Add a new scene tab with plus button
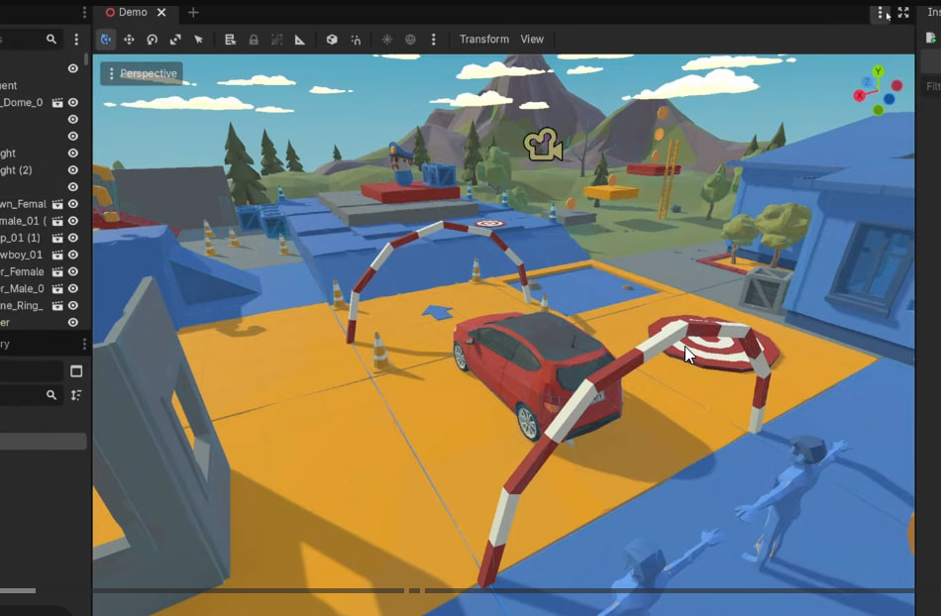This screenshot has height=616, width=941. [193, 13]
